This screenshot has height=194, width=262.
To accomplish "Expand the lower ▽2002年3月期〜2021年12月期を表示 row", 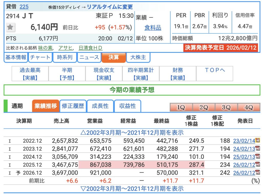I will click(x=132, y=189).
